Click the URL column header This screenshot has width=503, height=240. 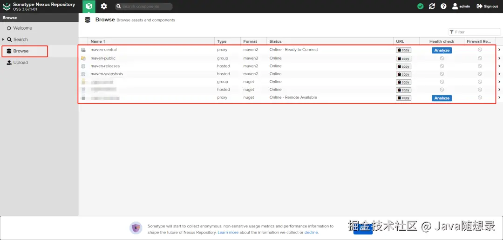[x=406, y=41]
